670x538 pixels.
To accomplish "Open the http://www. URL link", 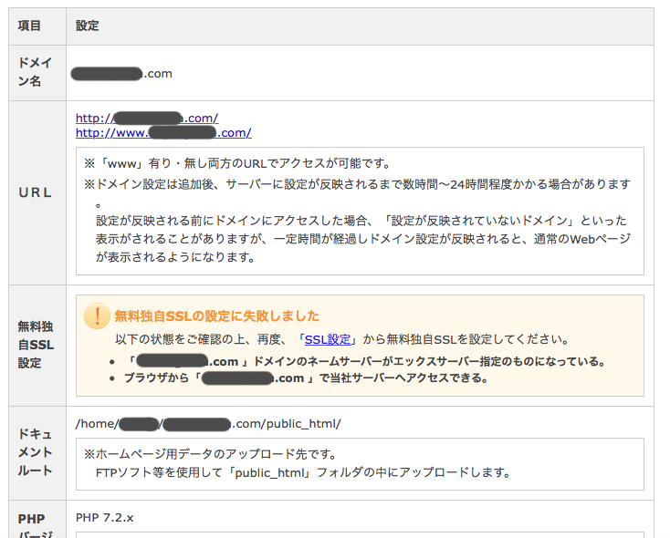I will point(162,132).
